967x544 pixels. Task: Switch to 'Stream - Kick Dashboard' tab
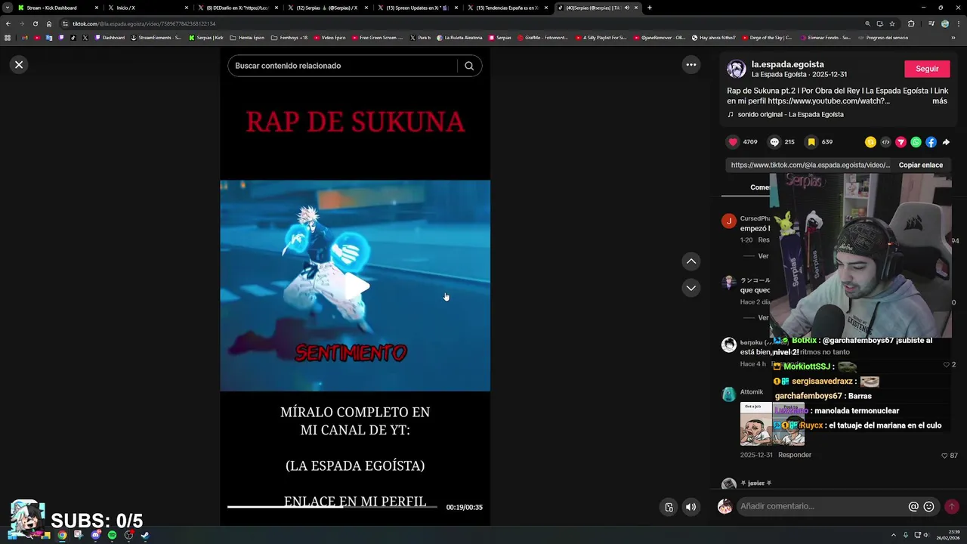[x=57, y=8]
